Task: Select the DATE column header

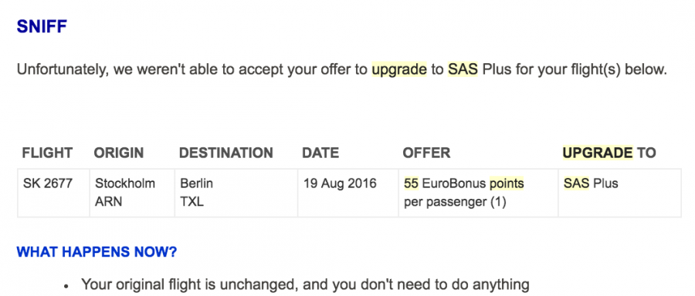Action: 320,153
